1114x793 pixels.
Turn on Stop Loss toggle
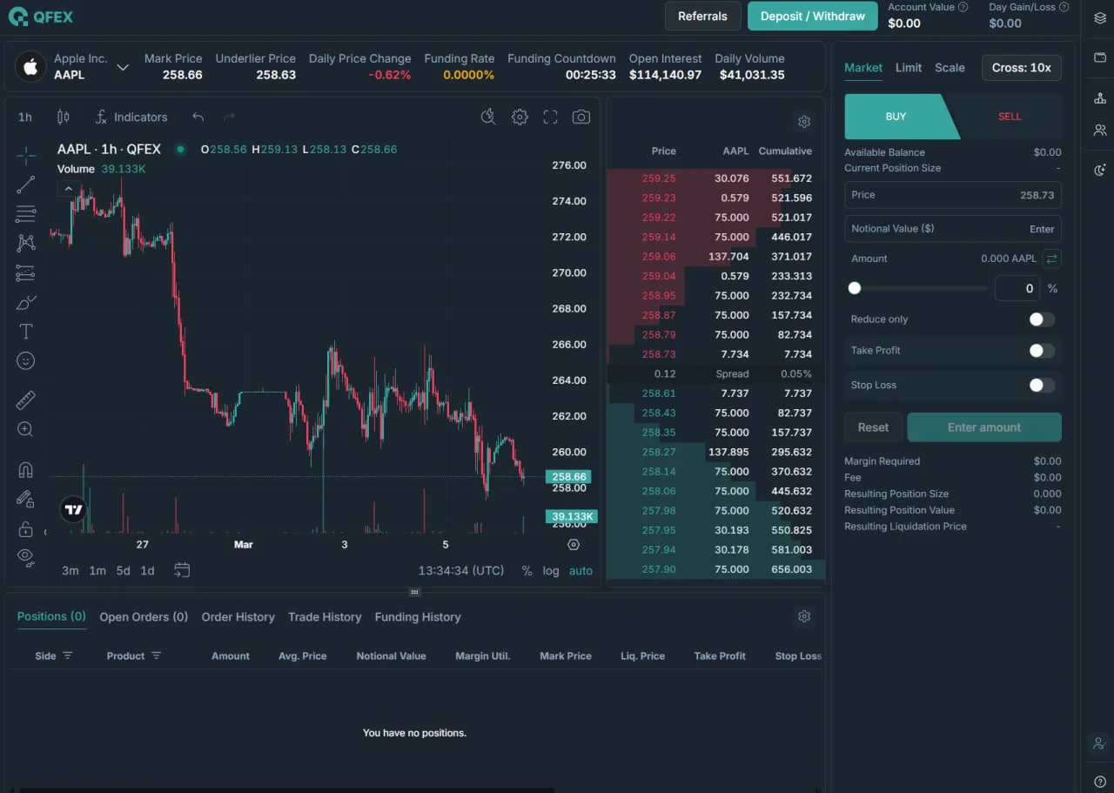(x=1042, y=385)
